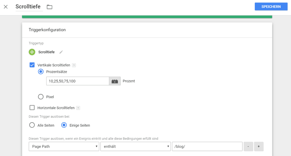Show help for Horizontale Scrolltiefen

pos(78,108)
